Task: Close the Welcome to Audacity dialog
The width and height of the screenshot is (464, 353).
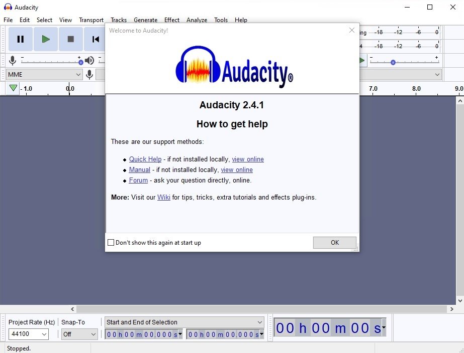Action: pos(351,30)
